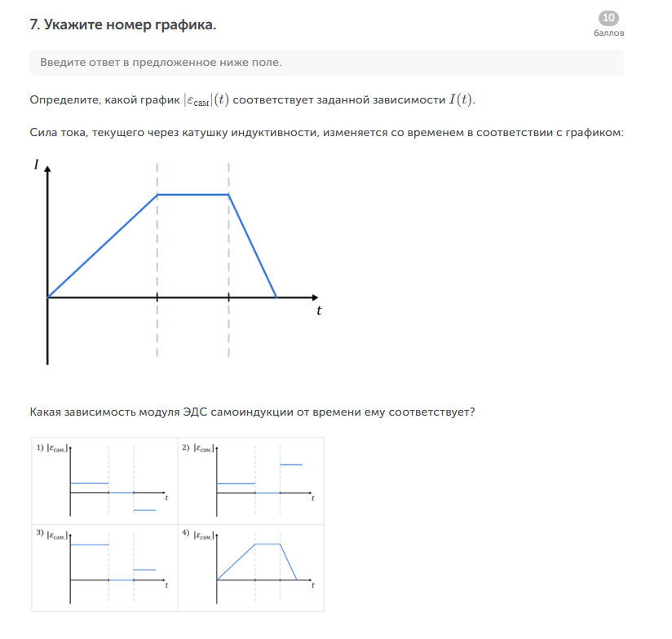Click the question 'Какая зависимость модуля ЭДС самоиндукции'

[x=252, y=412]
